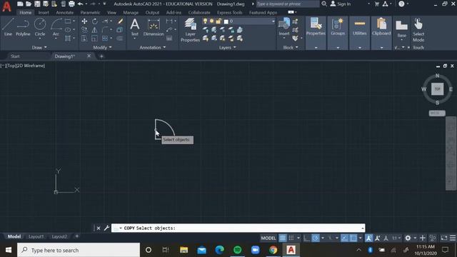Select the Move tool in Modify panel

click(84, 21)
